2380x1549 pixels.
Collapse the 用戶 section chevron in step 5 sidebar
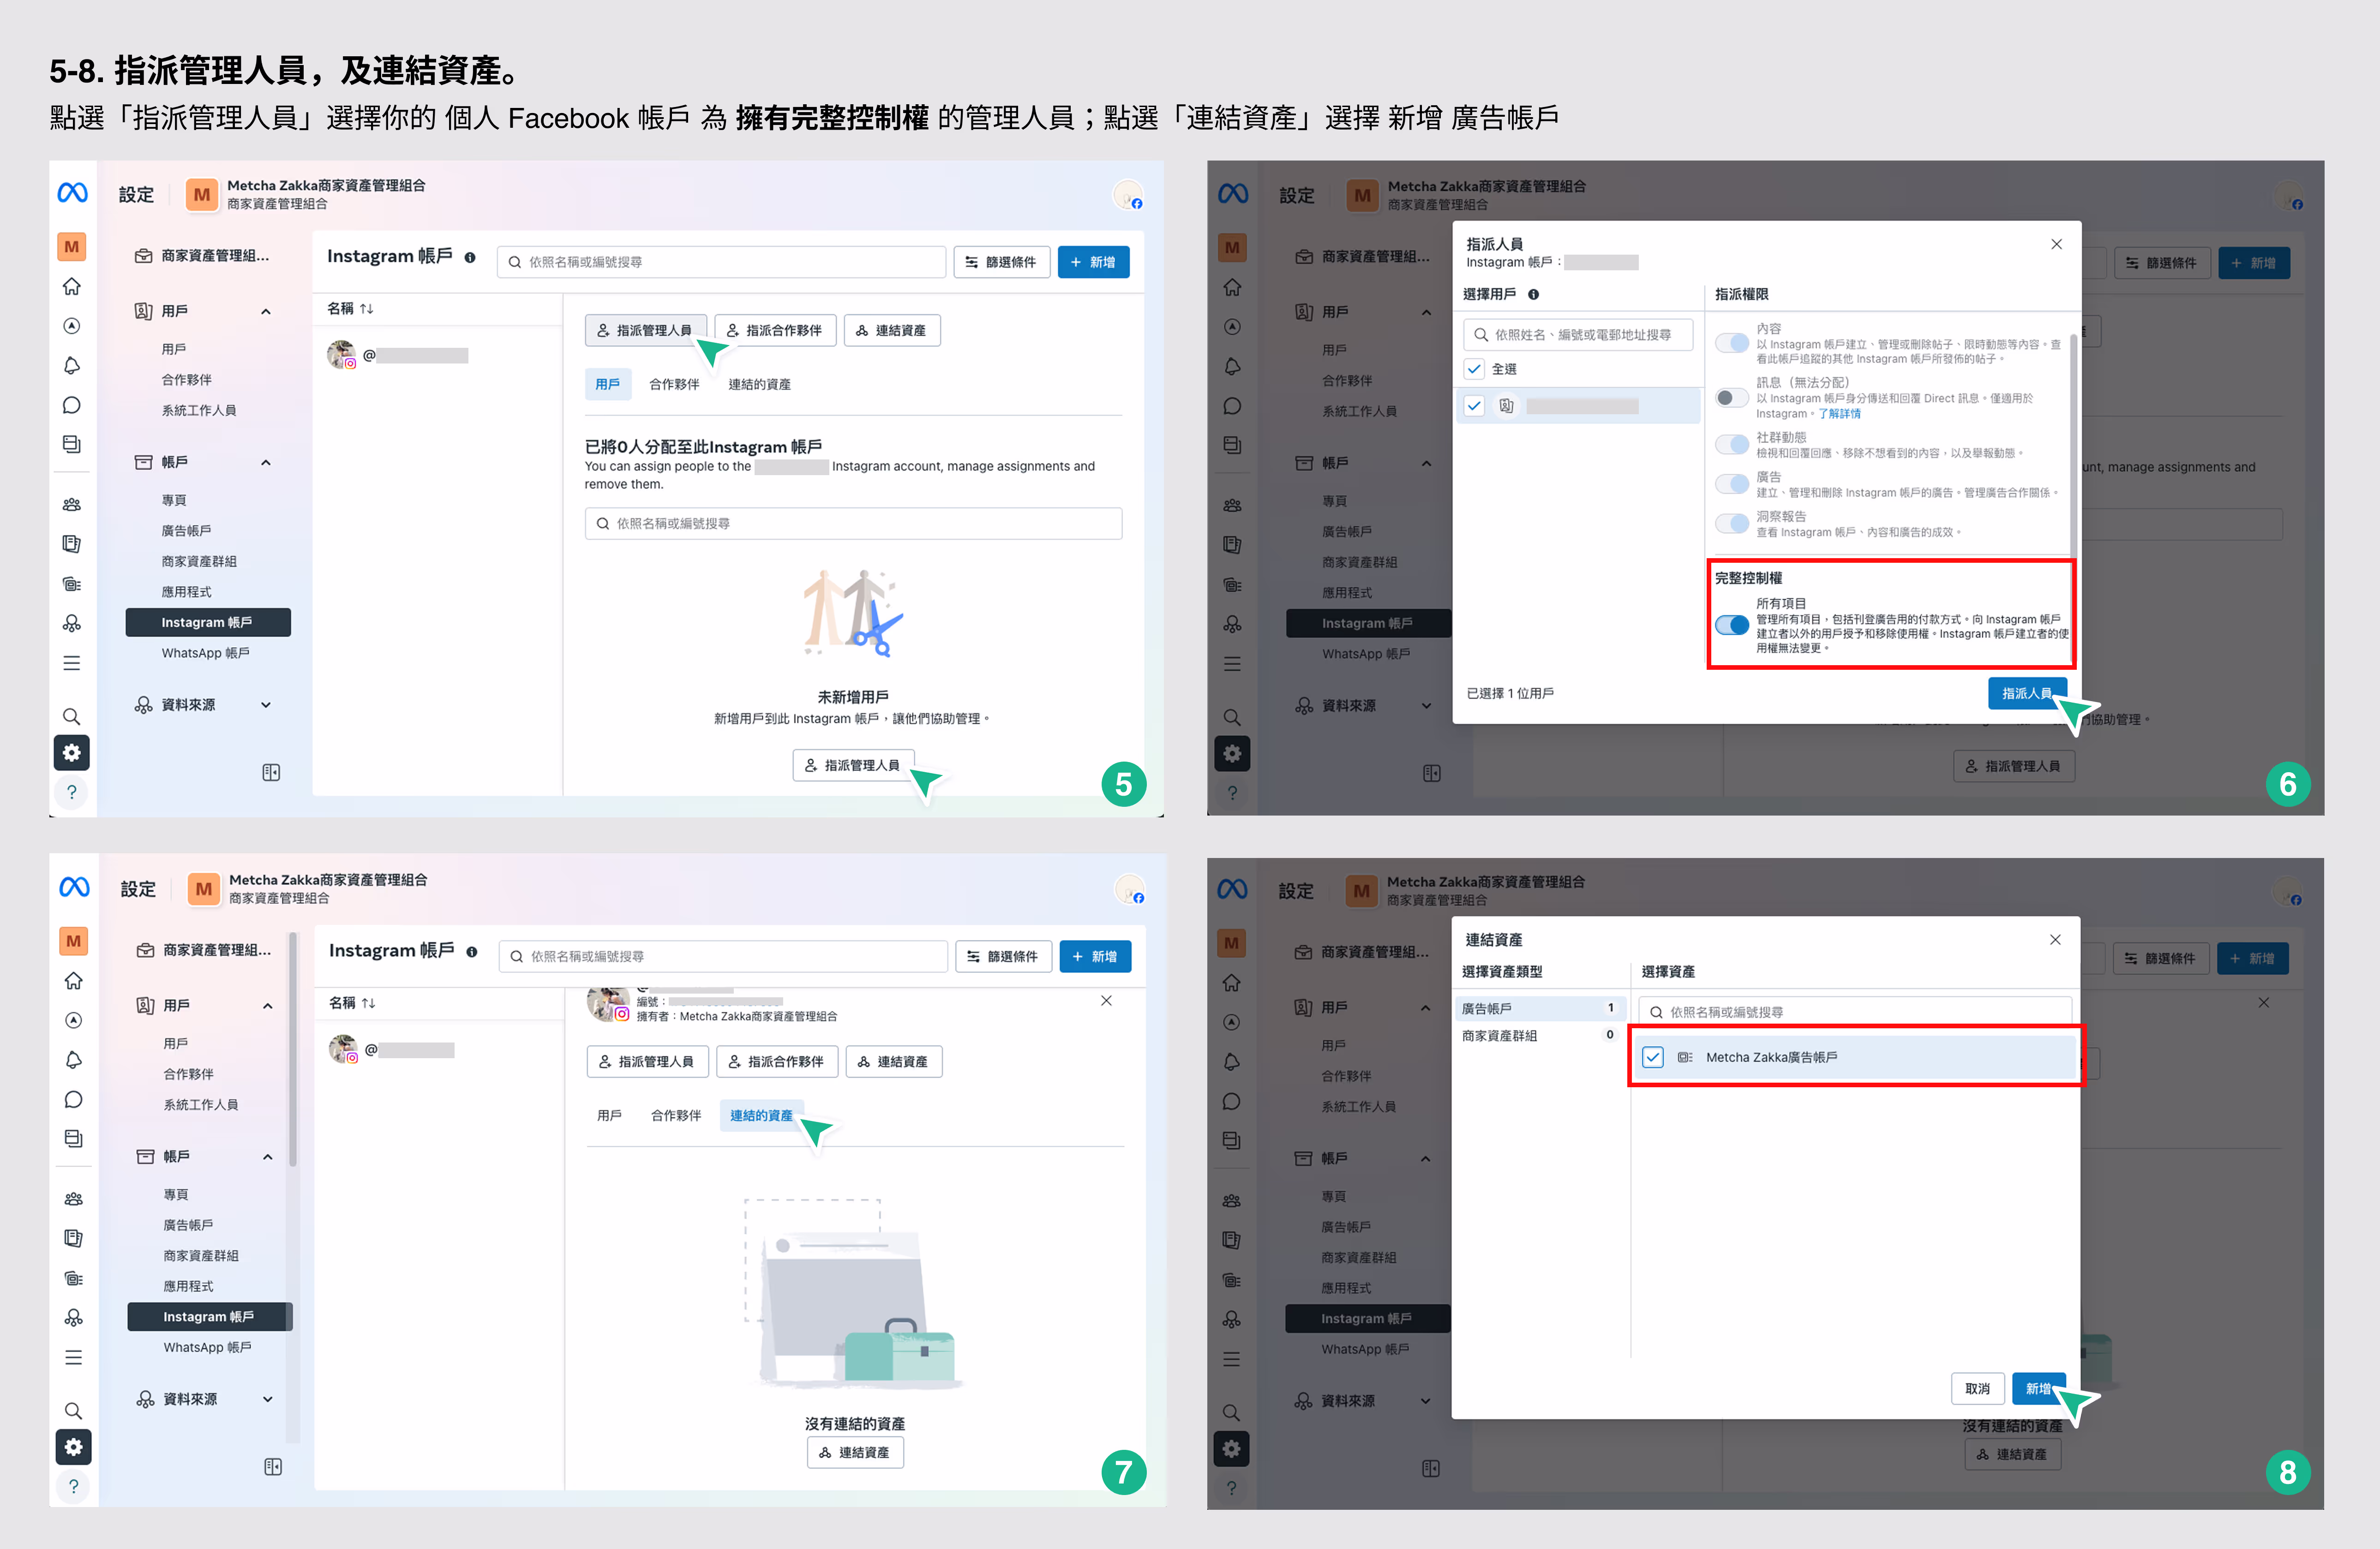266,312
